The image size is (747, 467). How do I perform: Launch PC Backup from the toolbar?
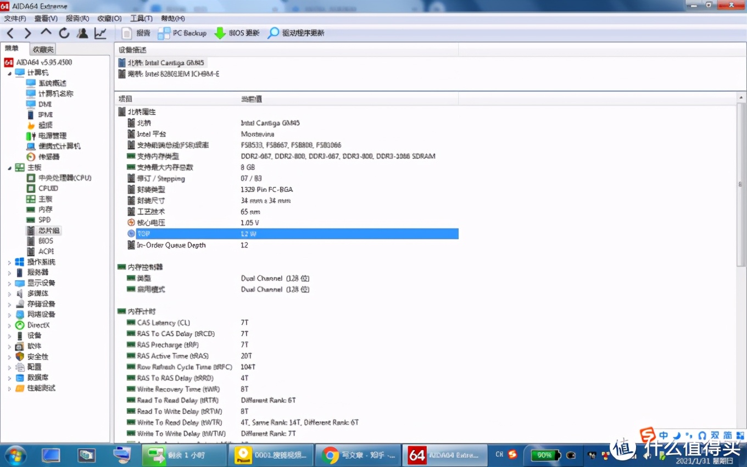tap(182, 34)
